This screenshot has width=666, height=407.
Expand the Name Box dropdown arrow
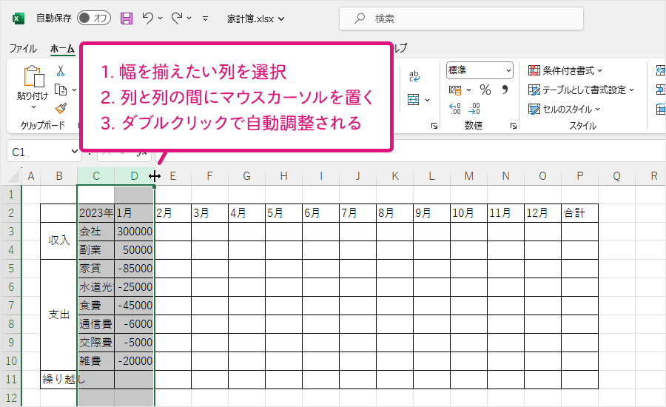click(x=73, y=152)
